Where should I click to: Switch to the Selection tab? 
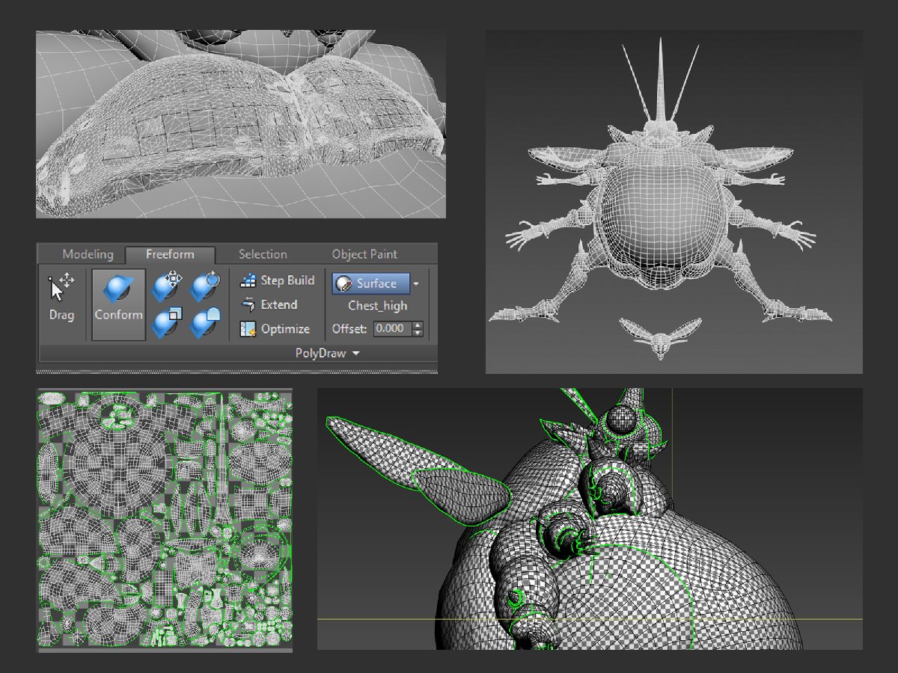(x=262, y=254)
